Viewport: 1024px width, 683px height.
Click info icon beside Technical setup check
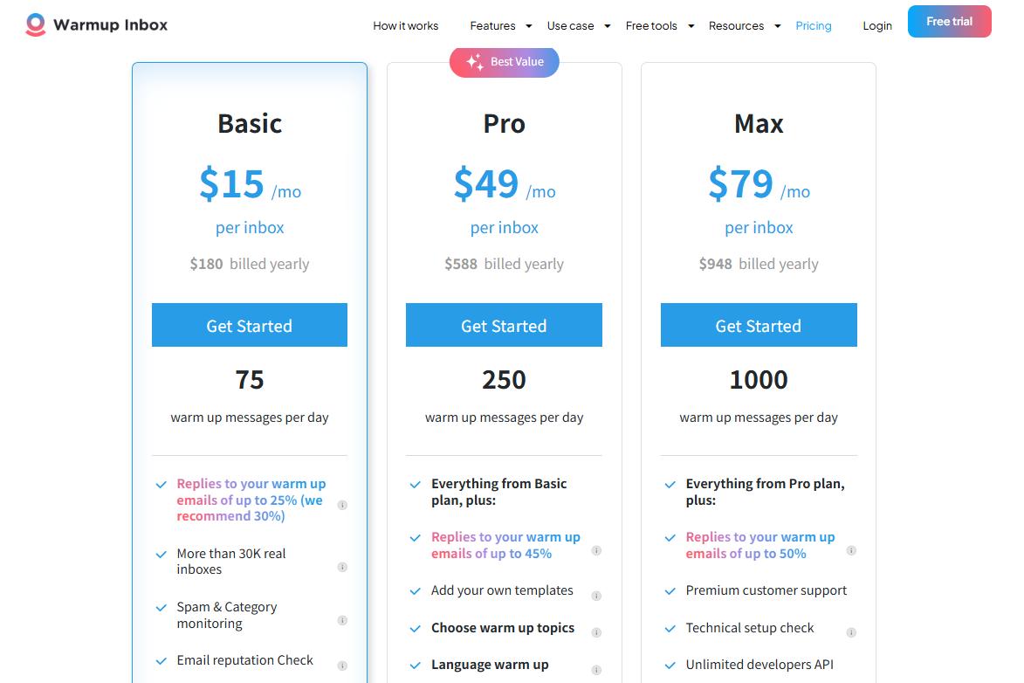point(851,632)
